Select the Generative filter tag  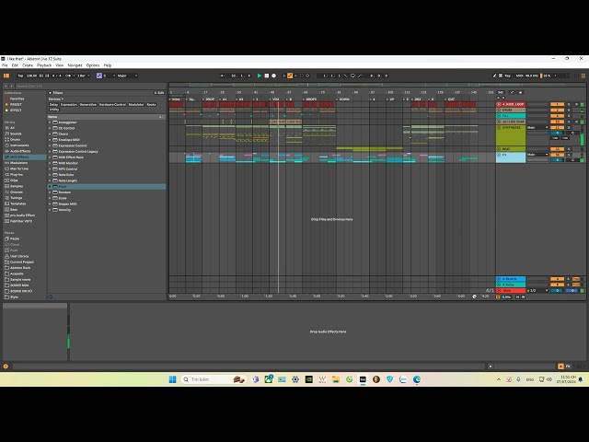(x=88, y=104)
